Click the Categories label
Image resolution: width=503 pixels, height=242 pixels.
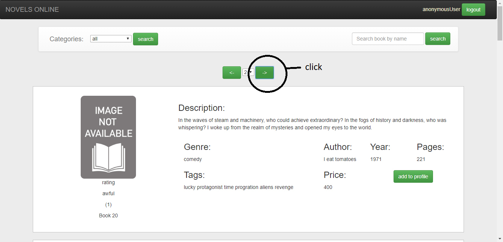[67, 39]
